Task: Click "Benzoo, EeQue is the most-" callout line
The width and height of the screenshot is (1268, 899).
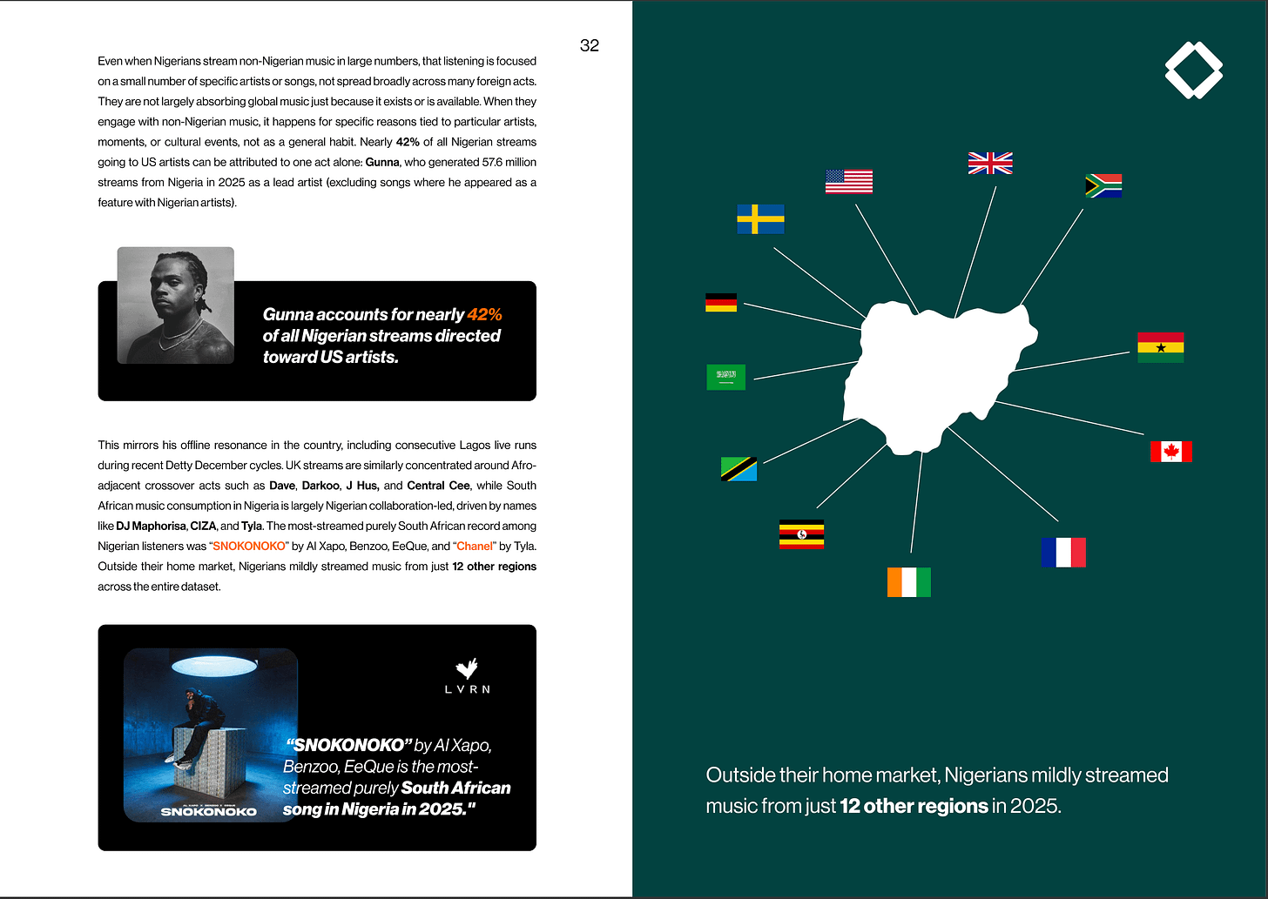Action: coord(381,767)
